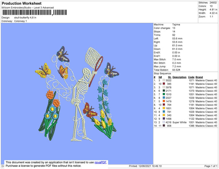Click the novaPDF hyperlink
This screenshot has width=219, height=169.
point(100,162)
